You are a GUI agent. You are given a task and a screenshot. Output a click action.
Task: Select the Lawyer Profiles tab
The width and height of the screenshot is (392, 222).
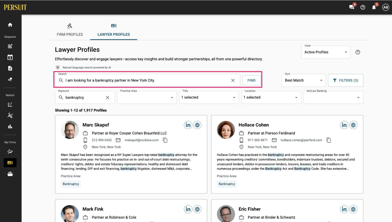tap(114, 30)
